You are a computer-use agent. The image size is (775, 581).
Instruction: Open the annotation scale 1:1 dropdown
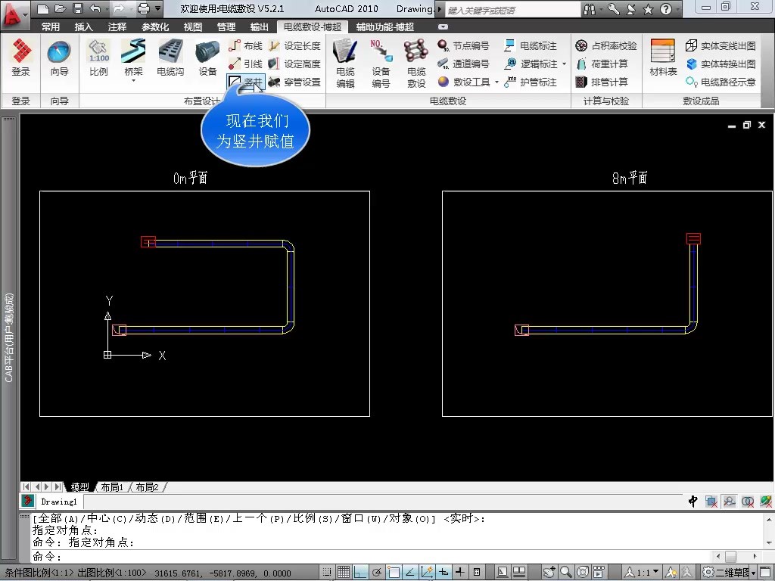coord(642,573)
